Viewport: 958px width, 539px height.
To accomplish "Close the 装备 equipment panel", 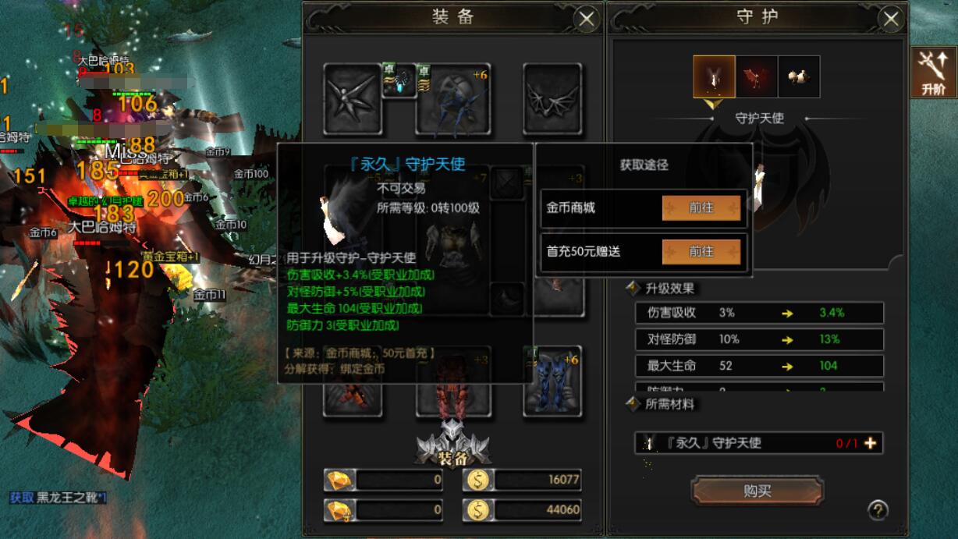I will click(x=586, y=19).
